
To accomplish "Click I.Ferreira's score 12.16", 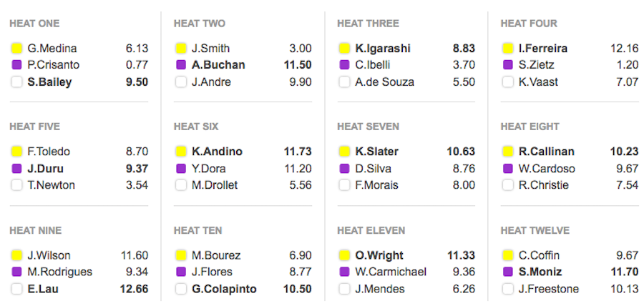I will (x=625, y=49).
